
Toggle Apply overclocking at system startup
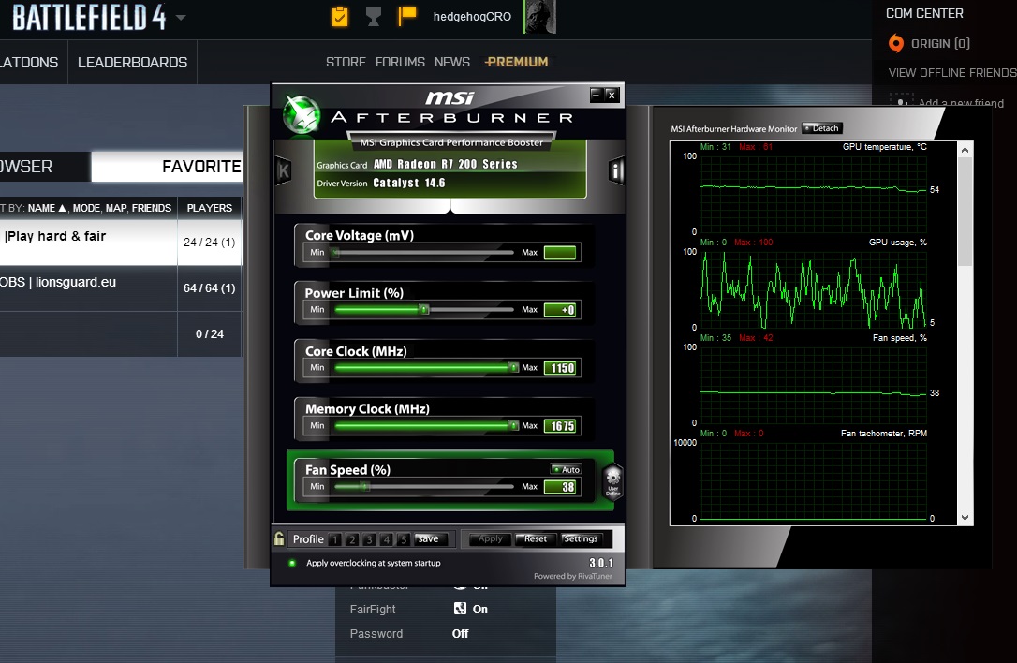[x=292, y=563]
